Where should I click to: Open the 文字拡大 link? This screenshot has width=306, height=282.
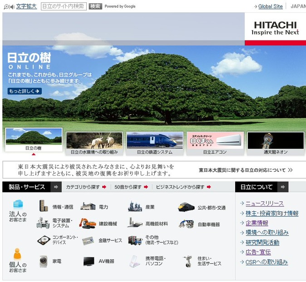26,6
